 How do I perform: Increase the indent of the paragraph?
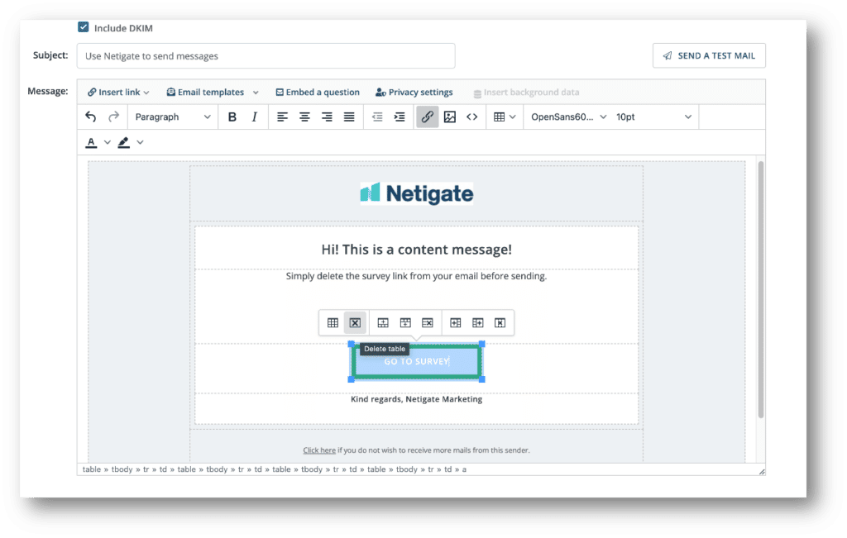coord(400,117)
